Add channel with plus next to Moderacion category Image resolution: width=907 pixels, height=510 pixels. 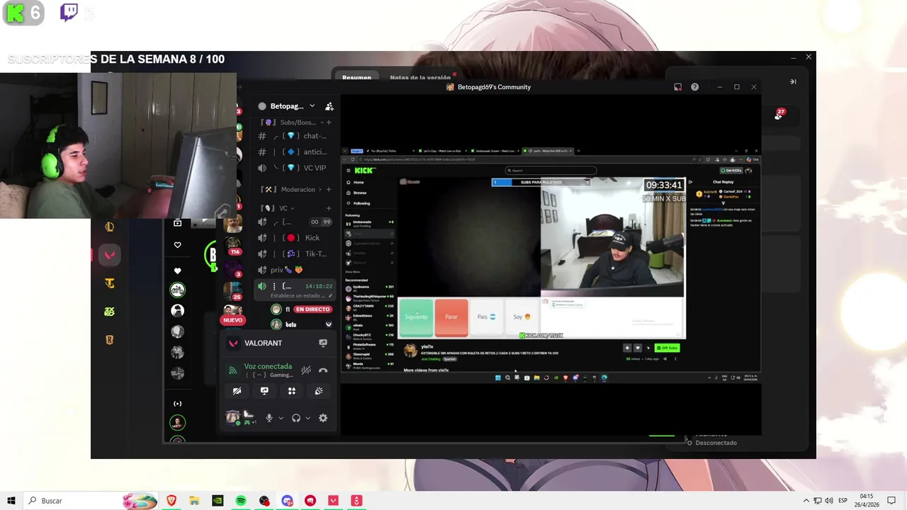(328, 190)
